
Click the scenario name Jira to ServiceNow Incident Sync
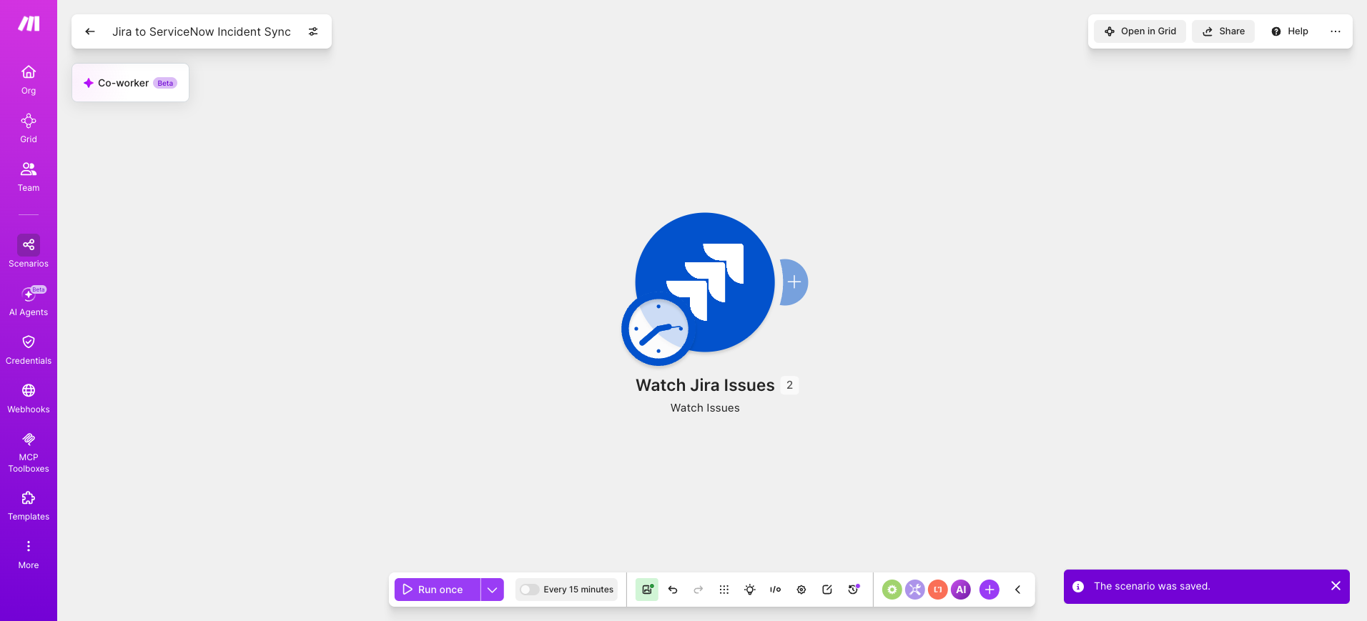[x=202, y=31]
